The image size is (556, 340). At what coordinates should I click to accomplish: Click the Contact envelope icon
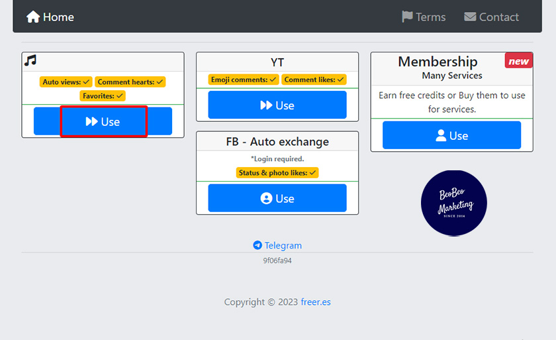[x=470, y=17]
